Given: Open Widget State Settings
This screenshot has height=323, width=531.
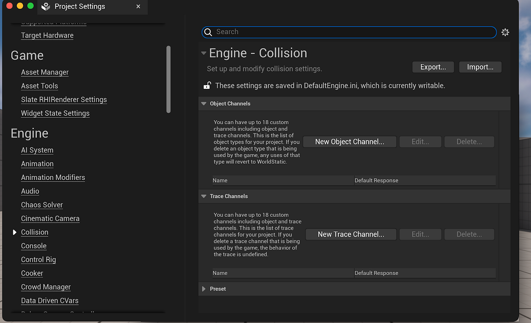Looking at the screenshot, I should coord(55,113).
